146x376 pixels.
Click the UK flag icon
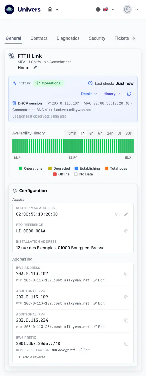(106, 9)
